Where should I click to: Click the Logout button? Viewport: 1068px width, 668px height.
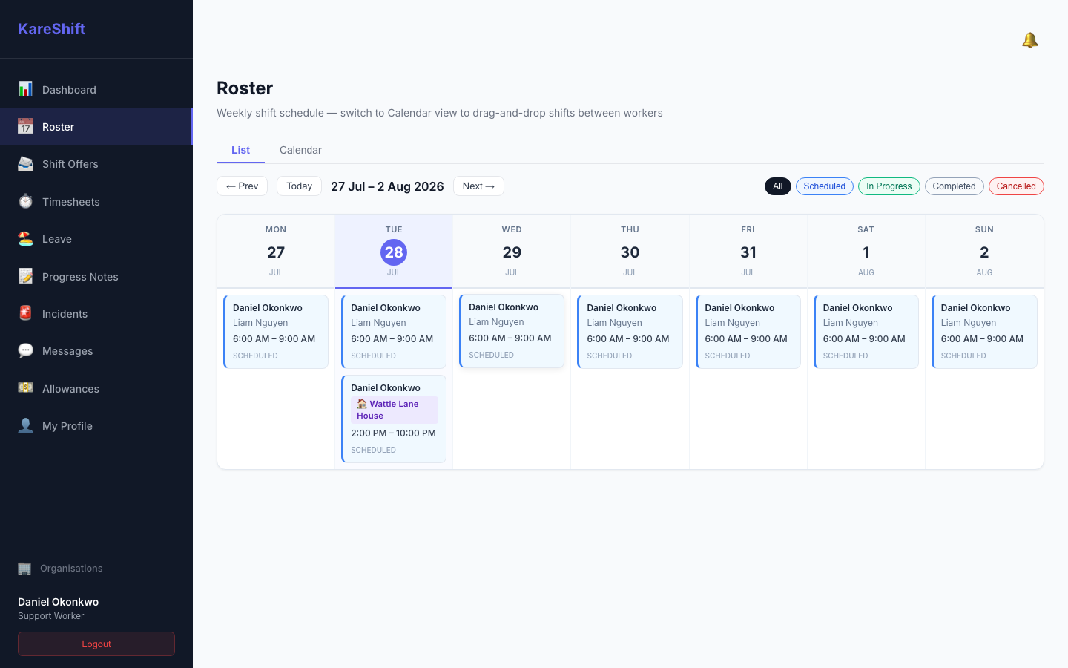click(x=96, y=644)
